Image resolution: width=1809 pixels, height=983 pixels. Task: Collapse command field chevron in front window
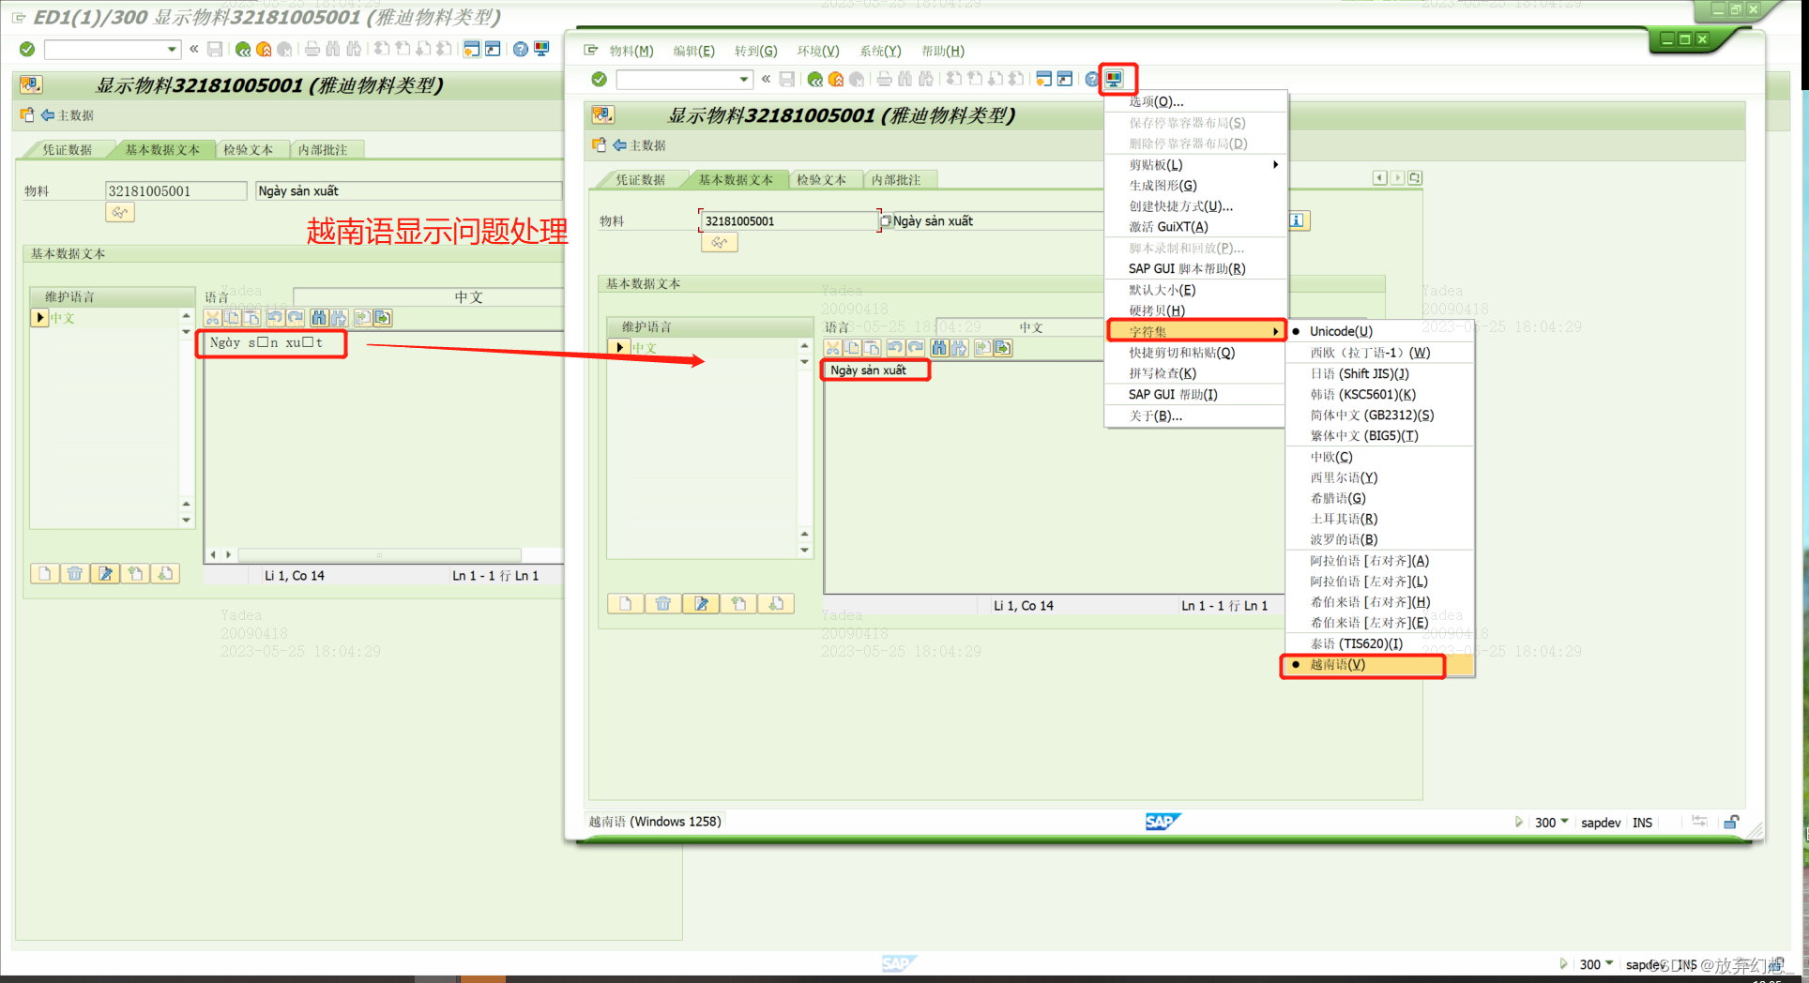tap(766, 79)
